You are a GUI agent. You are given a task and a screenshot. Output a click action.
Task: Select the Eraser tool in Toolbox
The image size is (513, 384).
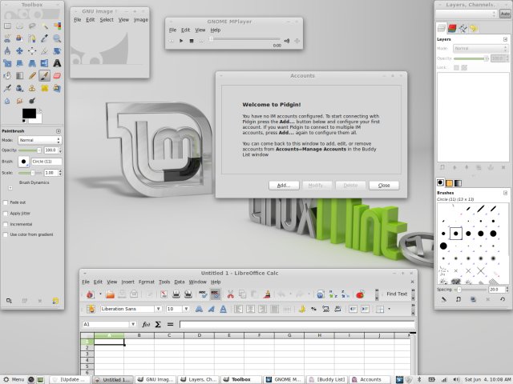[57, 76]
